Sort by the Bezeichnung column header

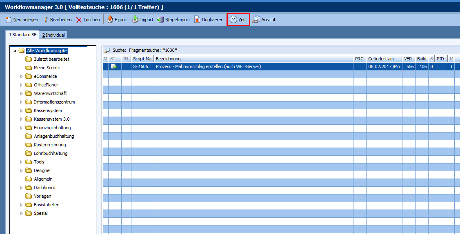[x=253, y=59]
